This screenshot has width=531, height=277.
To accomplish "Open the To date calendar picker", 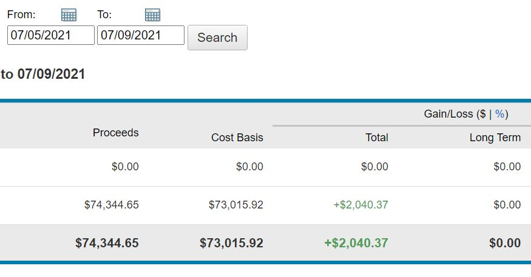I will click(x=152, y=15).
